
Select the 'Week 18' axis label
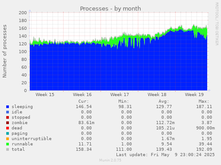[157, 95]
